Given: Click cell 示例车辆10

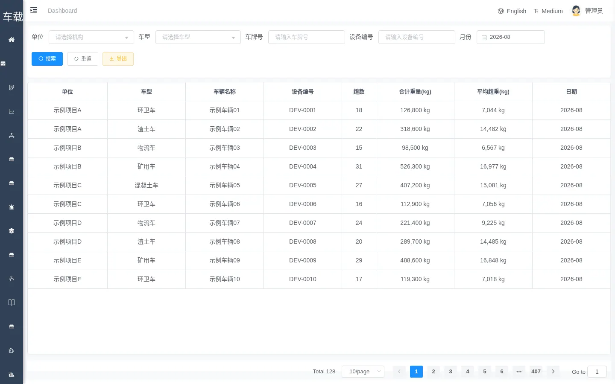Looking at the screenshot, I should pos(225,279).
